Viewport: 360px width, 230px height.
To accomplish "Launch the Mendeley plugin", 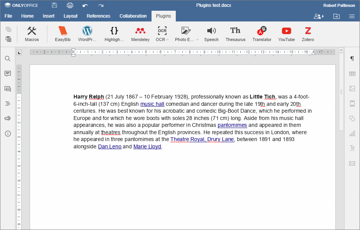I will (140, 34).
